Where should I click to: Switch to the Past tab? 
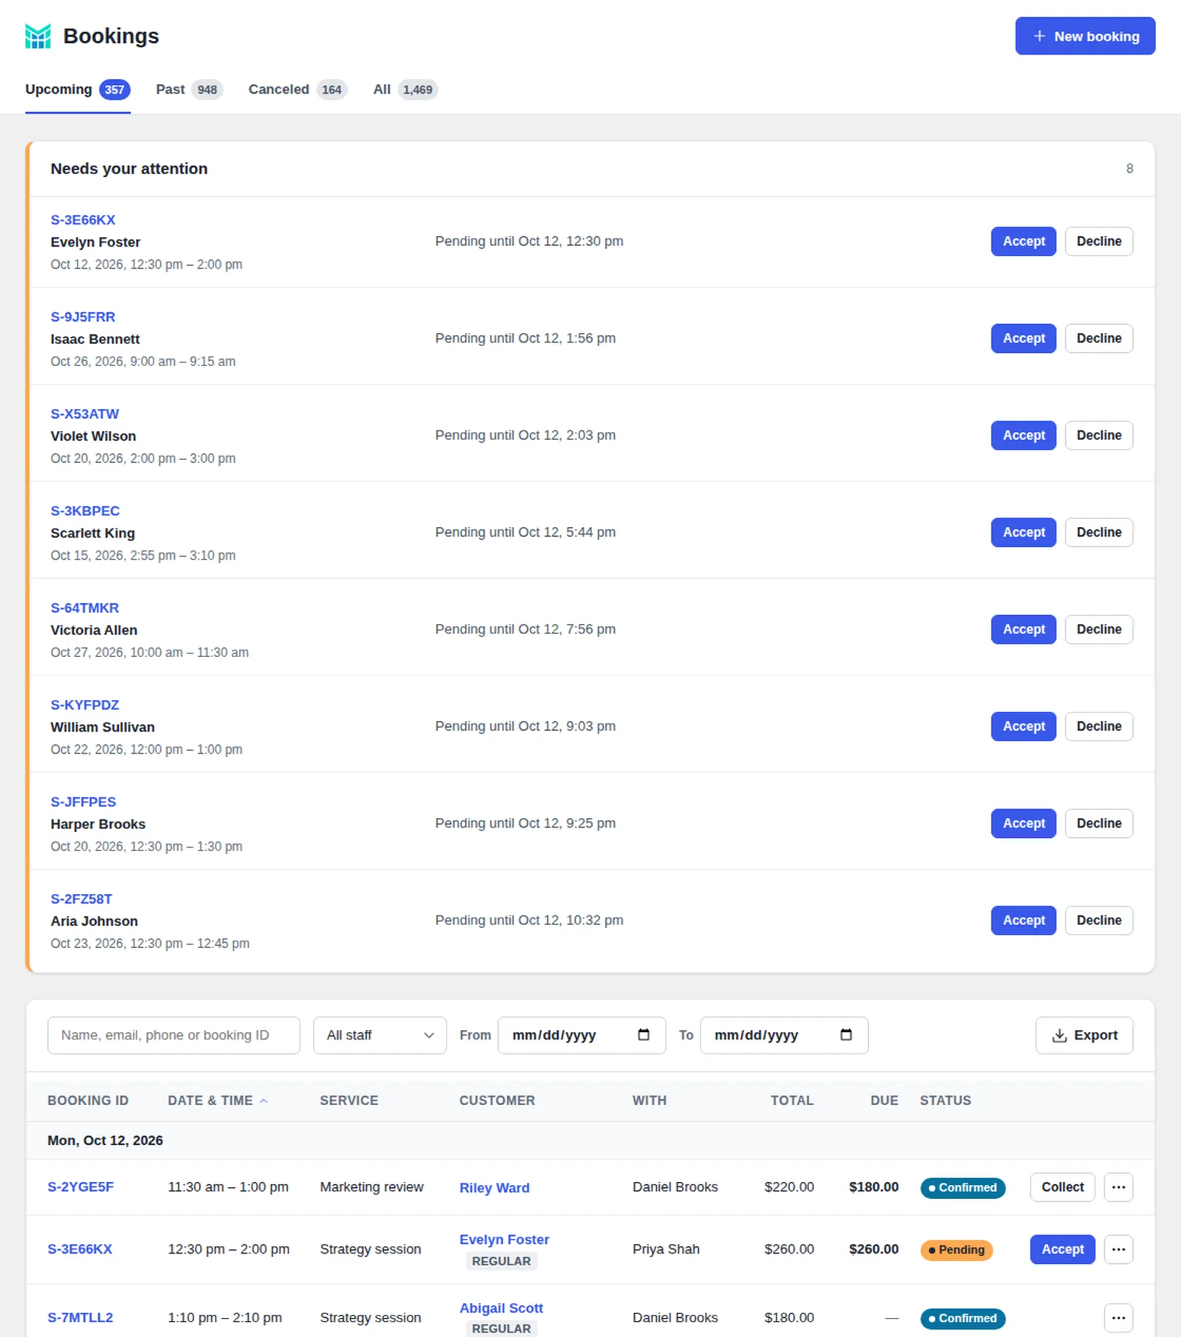189,89
